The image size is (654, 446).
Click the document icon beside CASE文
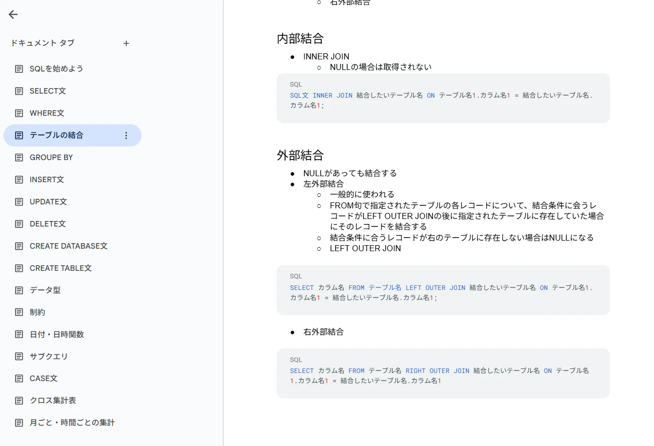(x=19, y=379)
